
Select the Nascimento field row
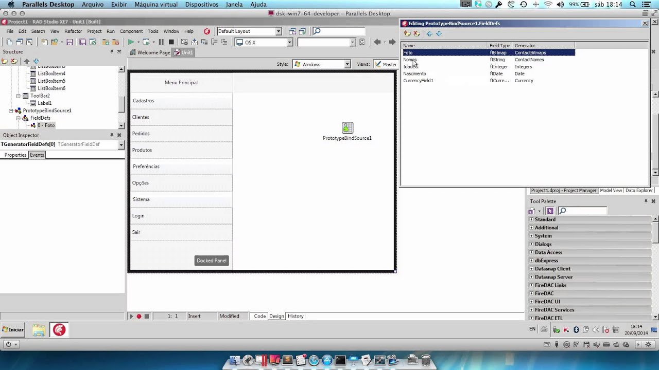click(489, 73)
